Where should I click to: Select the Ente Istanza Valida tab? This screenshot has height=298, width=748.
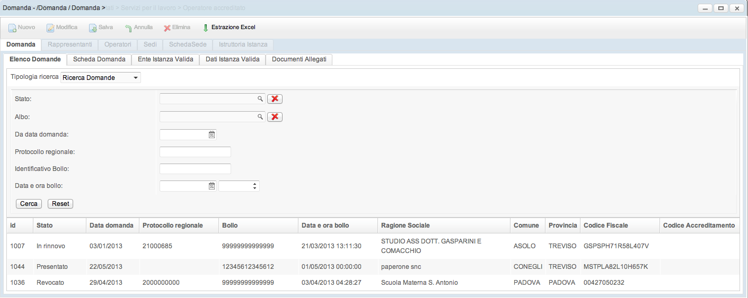(x=165, y=59)
